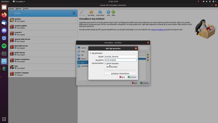Close the NAT Ağı Ayrıntıları dialog

tap(136, 49)
